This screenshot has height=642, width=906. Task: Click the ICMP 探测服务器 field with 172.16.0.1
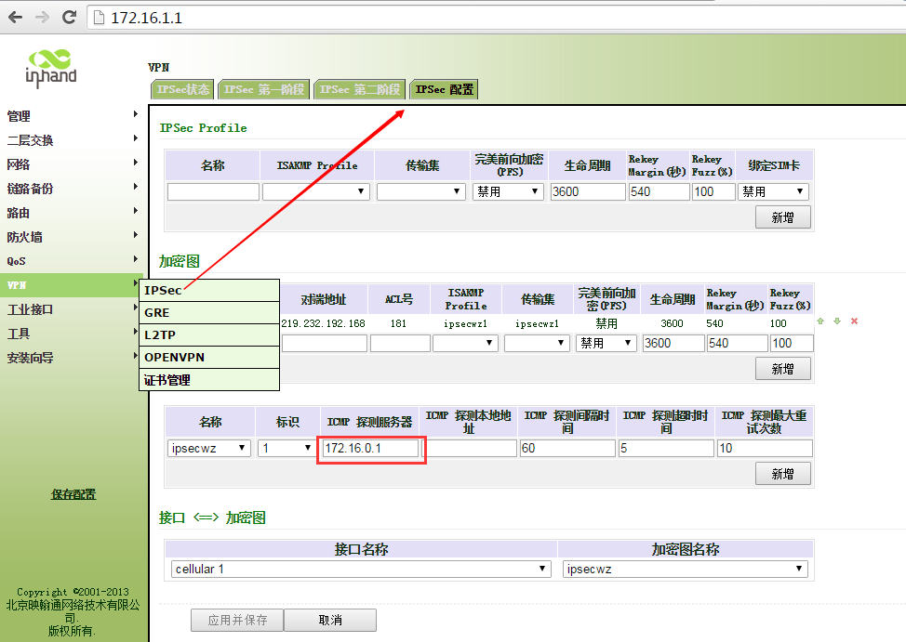point(370,448)
